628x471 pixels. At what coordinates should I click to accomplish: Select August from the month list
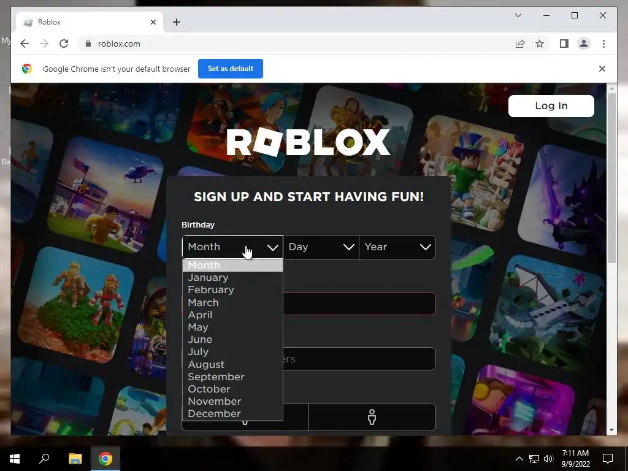[232, 364]
